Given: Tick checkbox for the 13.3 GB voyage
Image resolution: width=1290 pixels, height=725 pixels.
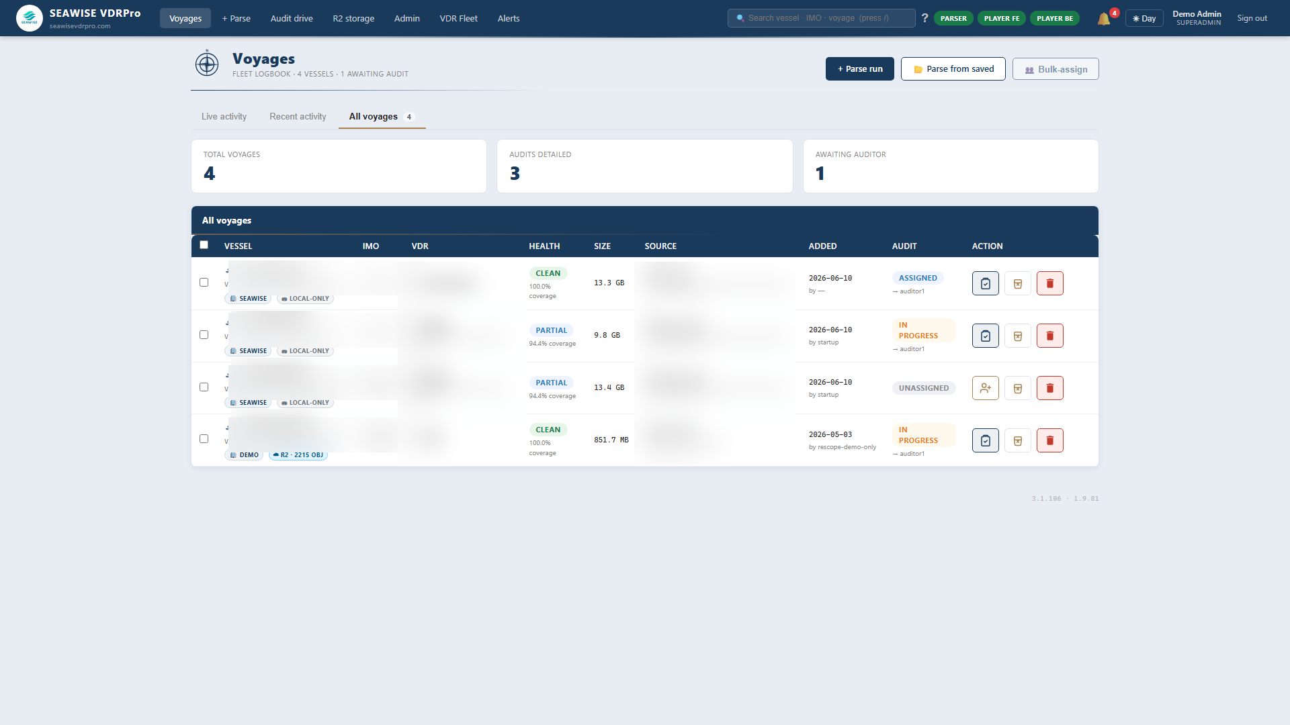Looking at the screenshot, I should tap(204, 283).
